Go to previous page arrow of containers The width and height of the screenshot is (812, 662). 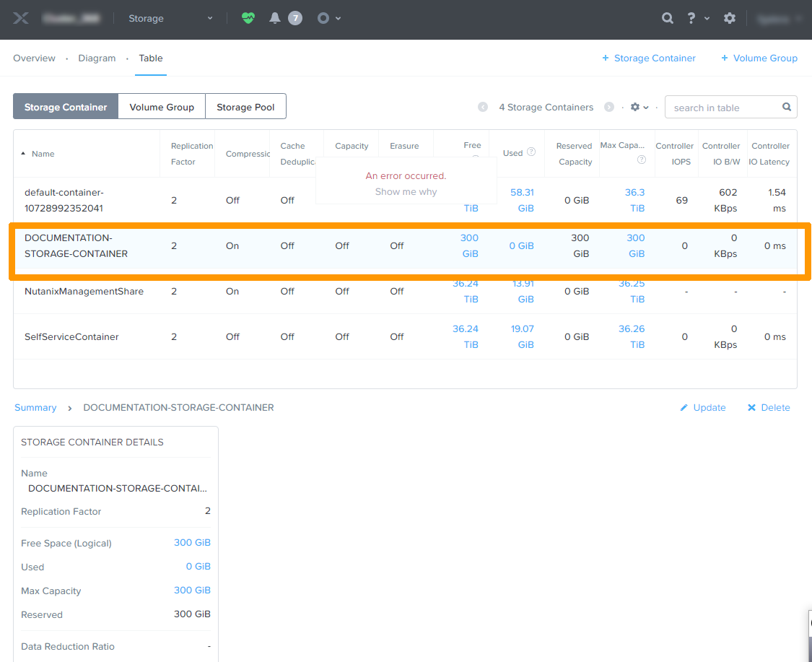click(x=483, y=108)
